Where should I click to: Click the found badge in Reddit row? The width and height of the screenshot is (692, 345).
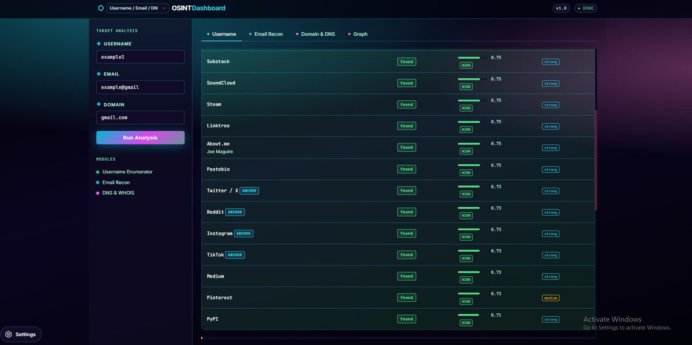[x=407, y=212]
